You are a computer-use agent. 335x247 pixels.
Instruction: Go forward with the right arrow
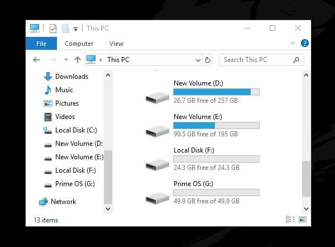tap(52, 60)
